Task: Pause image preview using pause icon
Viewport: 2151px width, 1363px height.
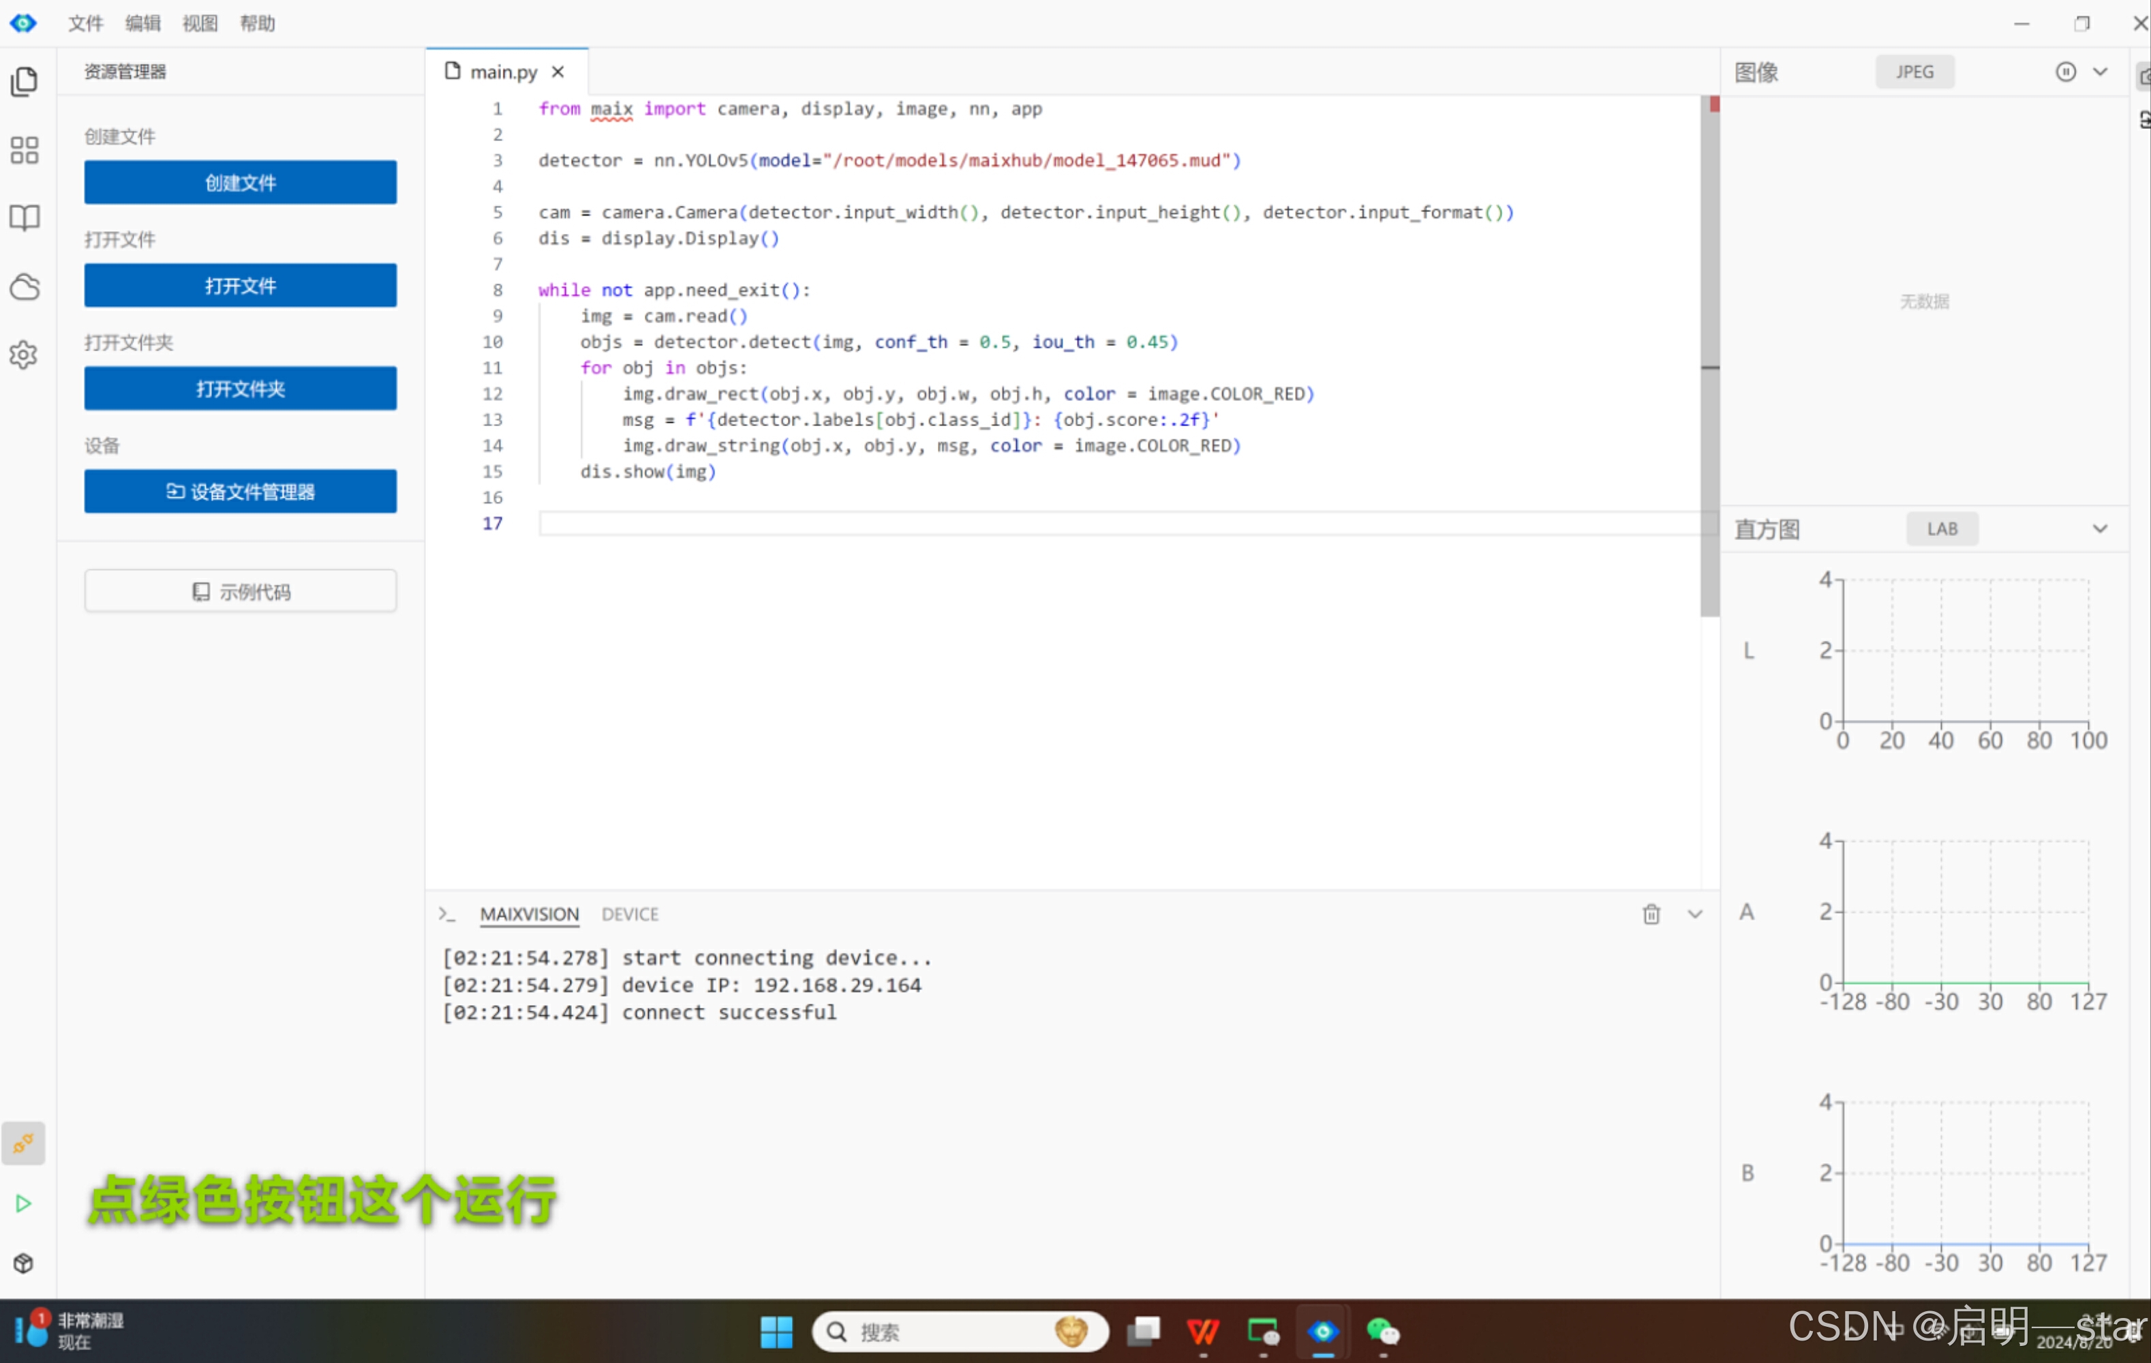Action: coord(2065,72)
